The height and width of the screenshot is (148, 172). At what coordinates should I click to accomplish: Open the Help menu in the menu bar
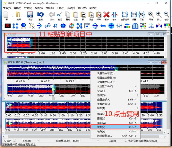[93, 8]
